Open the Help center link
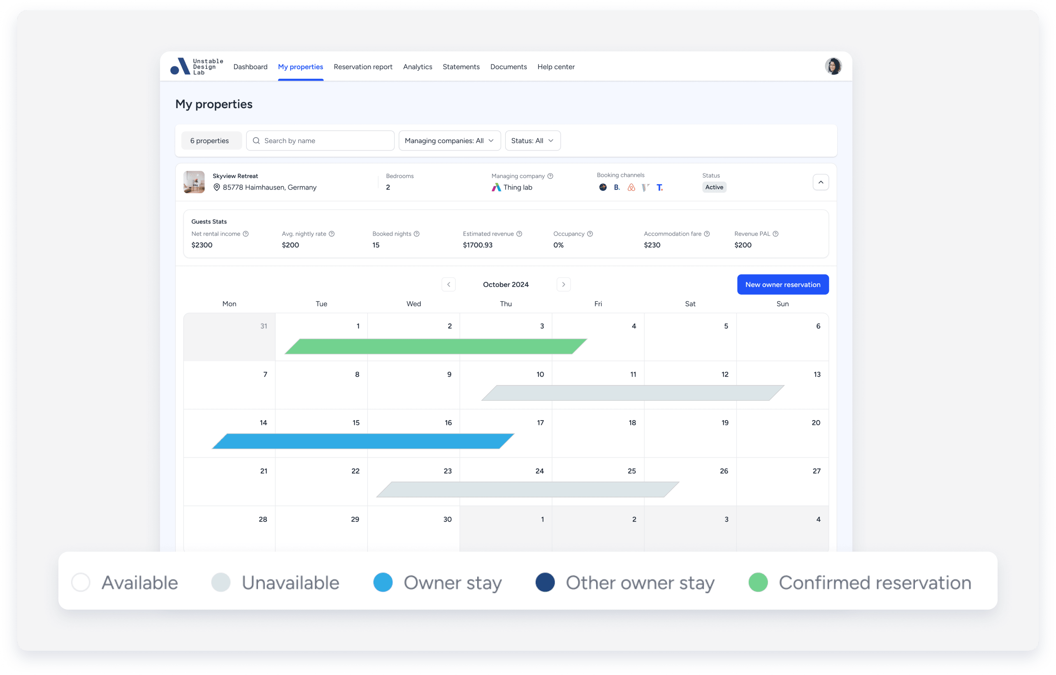This screenshot has width=1056, height=675. tap(556, 67)
